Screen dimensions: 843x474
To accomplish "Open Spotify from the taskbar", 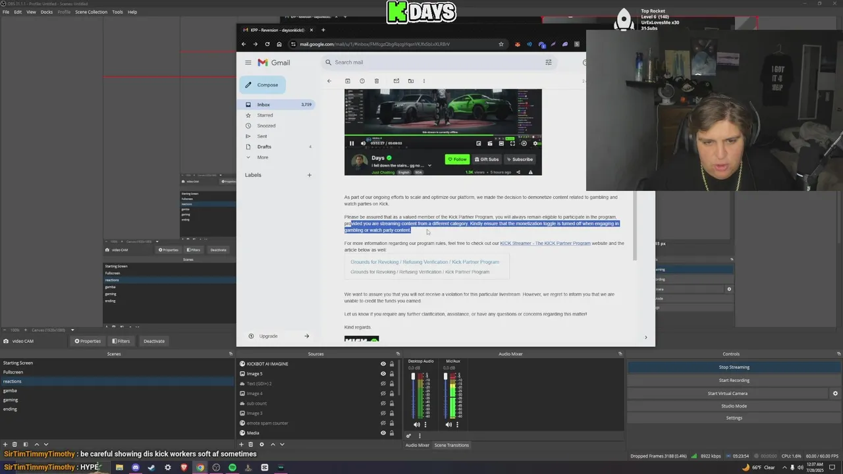I will click(x=232, y=467).
